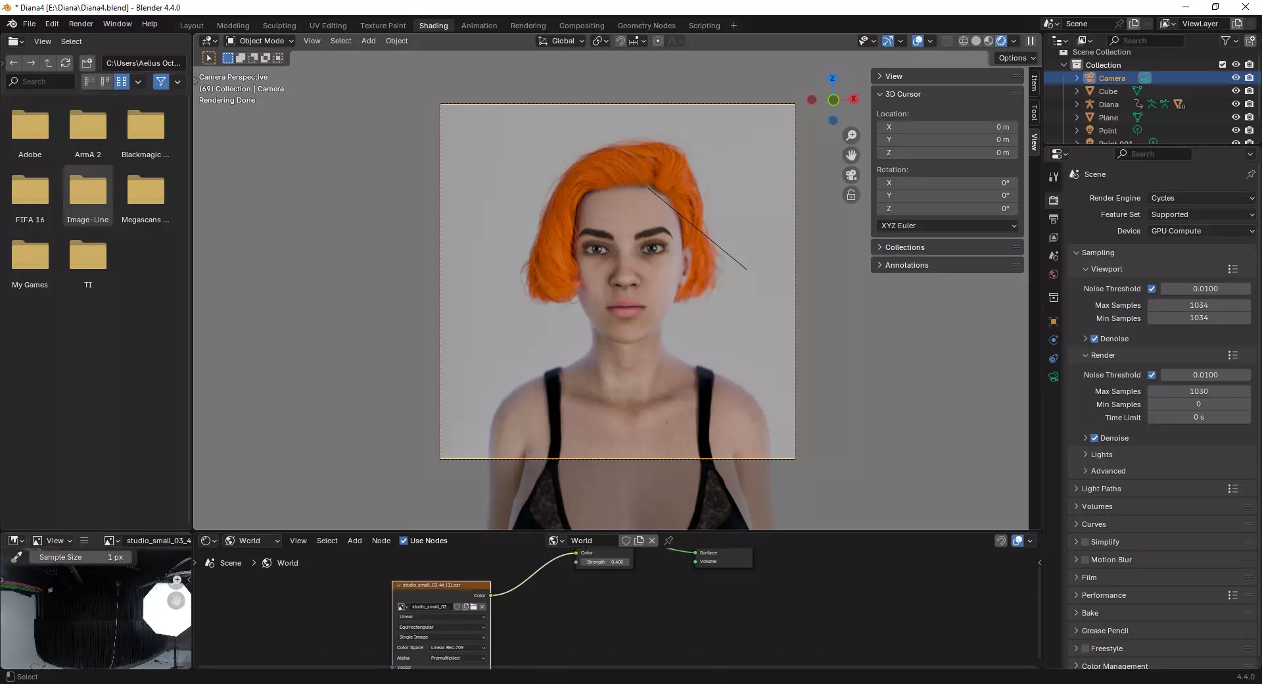The height and width of the screenshot is (684, 1262).
Task: Open Megascans folder in file browser
Action: (145, 199)
